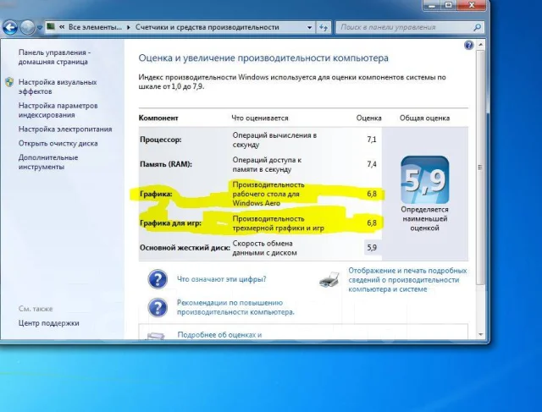Open 'Подробнее об оценках и' link
This screenshot has height=412, width=542.
[219, 335]
